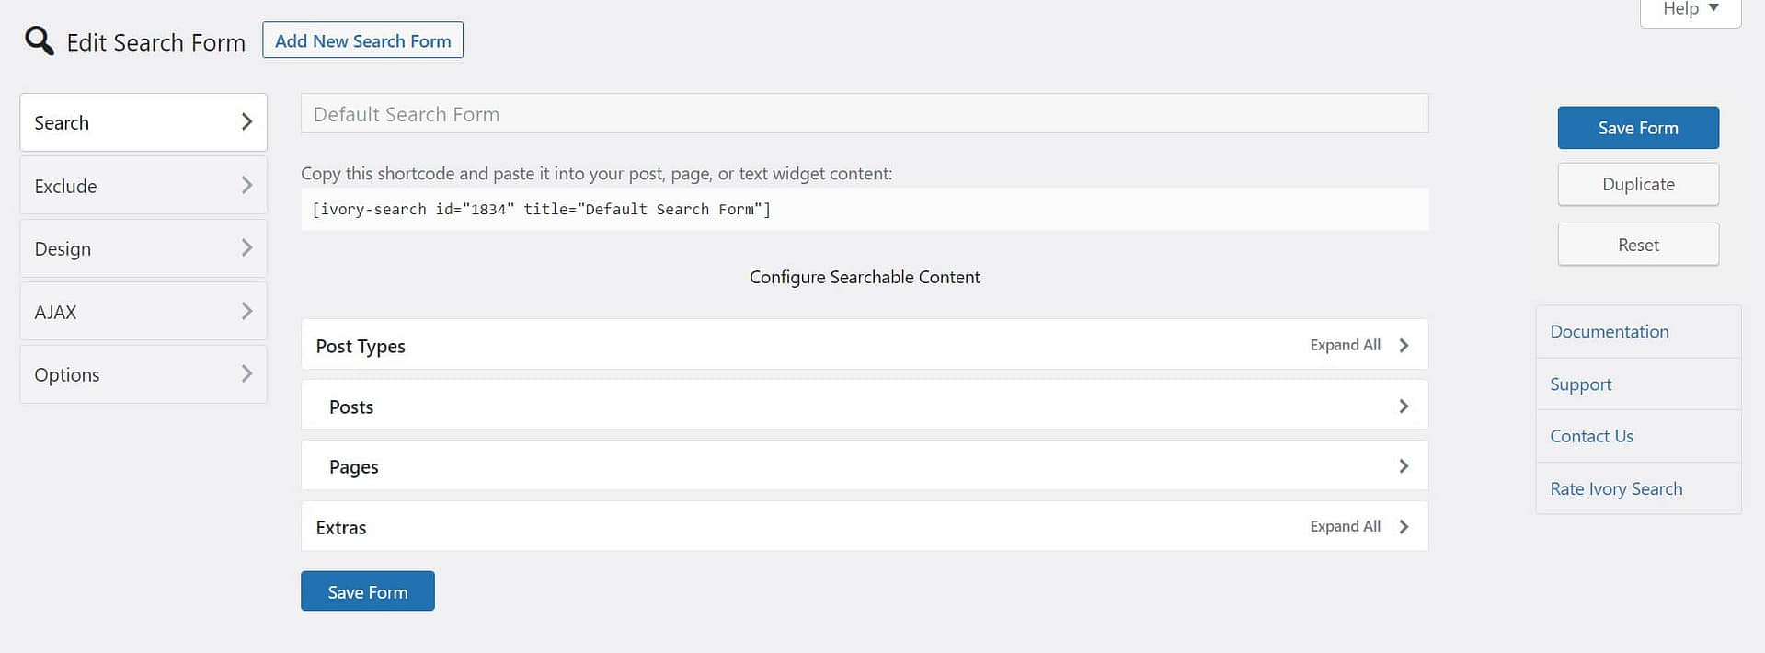Expand the Pages row chevron

point(1404,466)
